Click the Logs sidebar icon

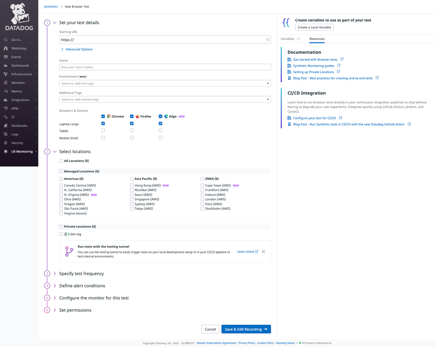click(x=5, y=134)
